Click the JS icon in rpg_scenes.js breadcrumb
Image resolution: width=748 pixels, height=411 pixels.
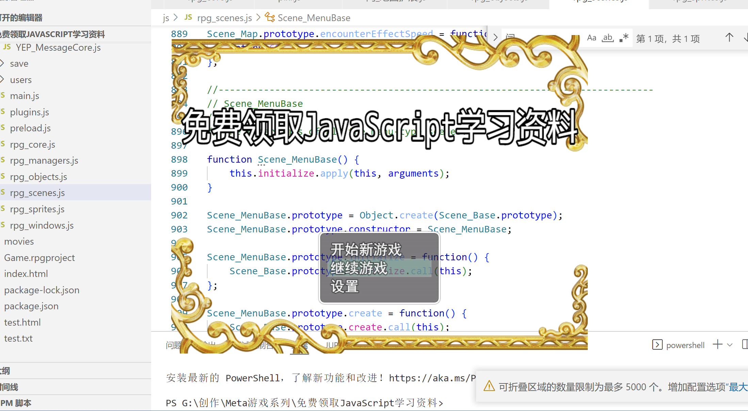coord(188,17)
